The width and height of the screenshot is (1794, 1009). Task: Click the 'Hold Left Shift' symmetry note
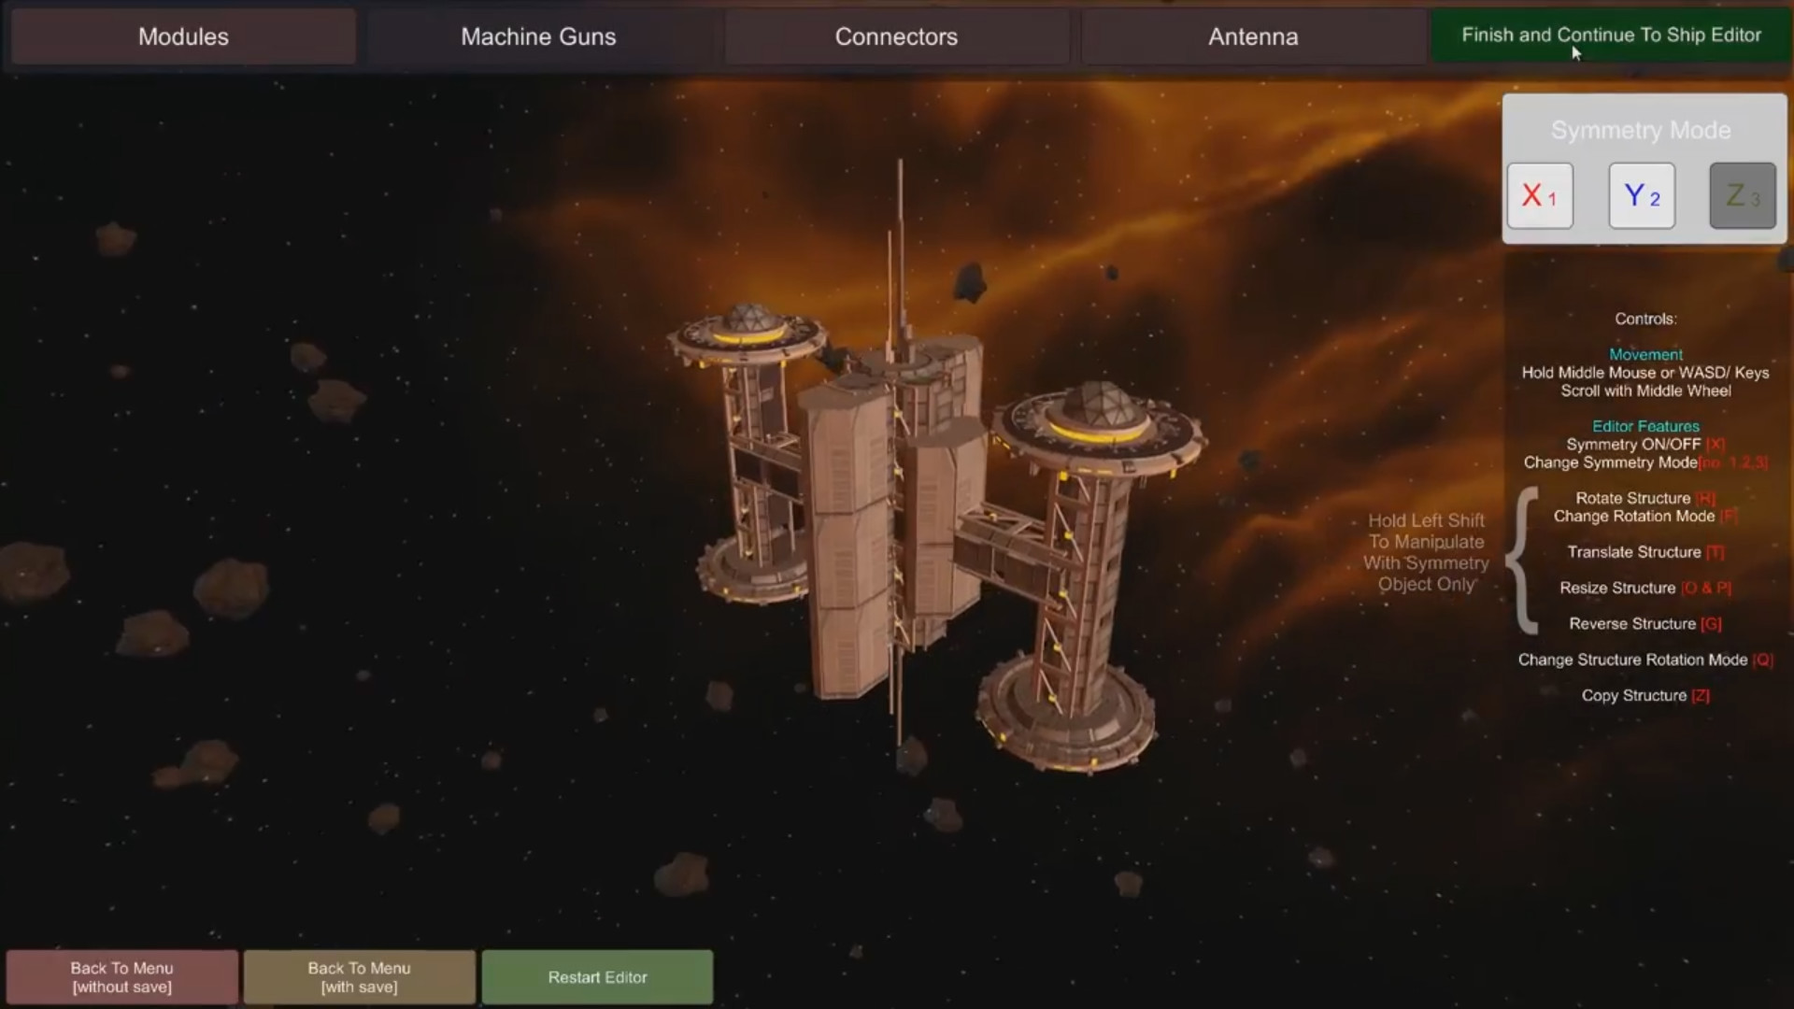[1426, 552]
